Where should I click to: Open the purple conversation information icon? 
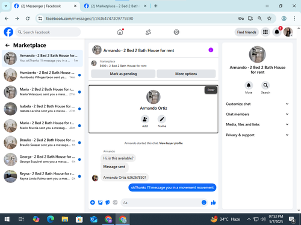[x=211, y=50]
